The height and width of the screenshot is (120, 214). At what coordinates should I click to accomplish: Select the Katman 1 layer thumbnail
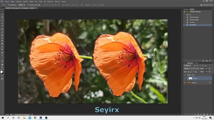[x=191, y=78]
